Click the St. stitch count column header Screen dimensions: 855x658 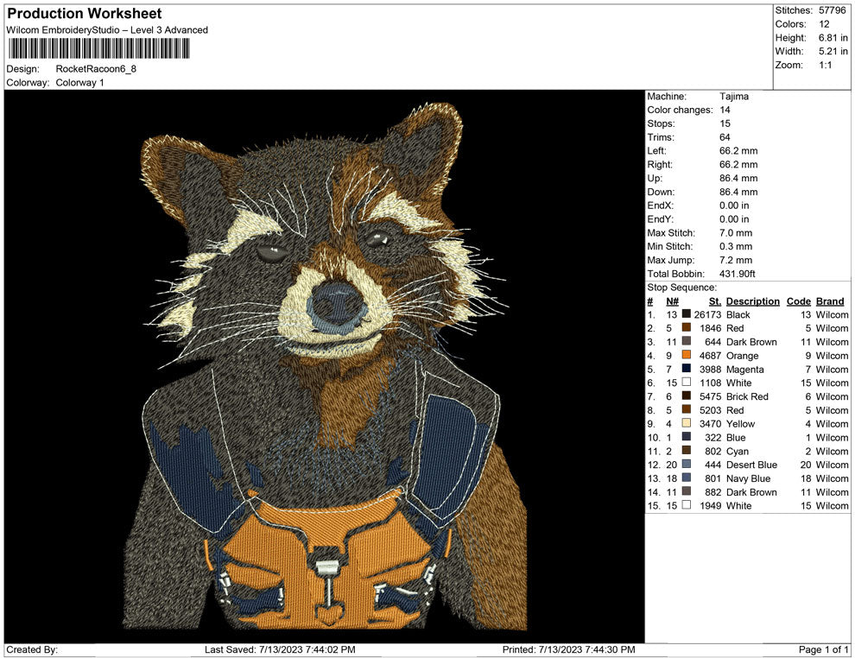pos(714,301)
